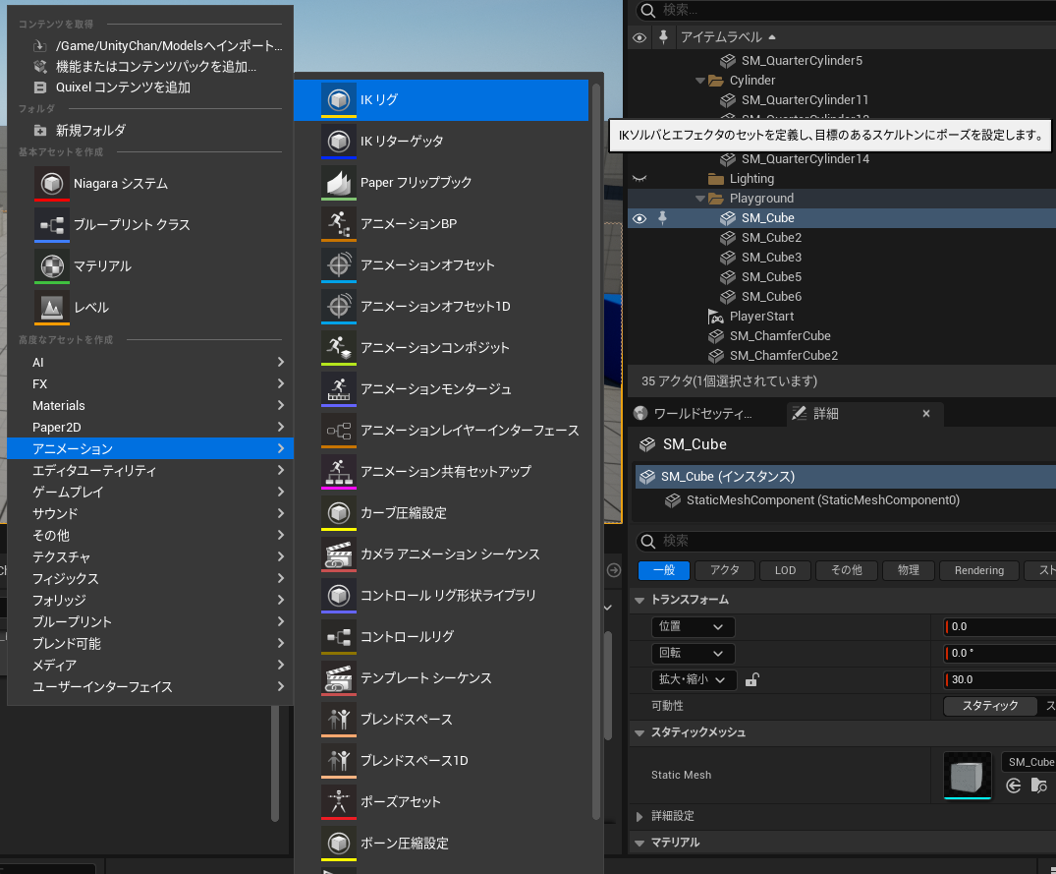The image size is (1056, 874).
Task: Choose the Paper フリップブック icon
Action: click(339, 183)
